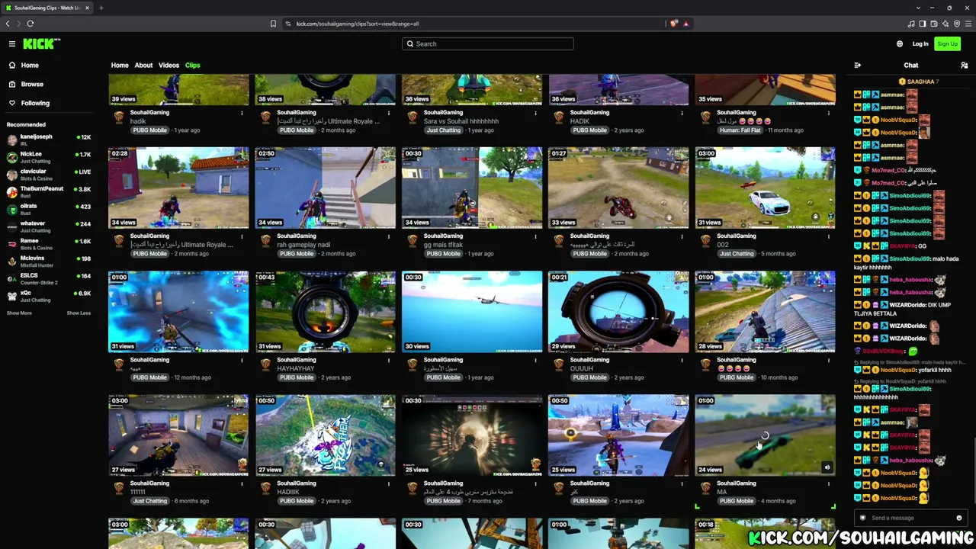Open the SouhailGaming Clips browser tab
The width and height of the screenshot is (976, 549).
[47, 8]
